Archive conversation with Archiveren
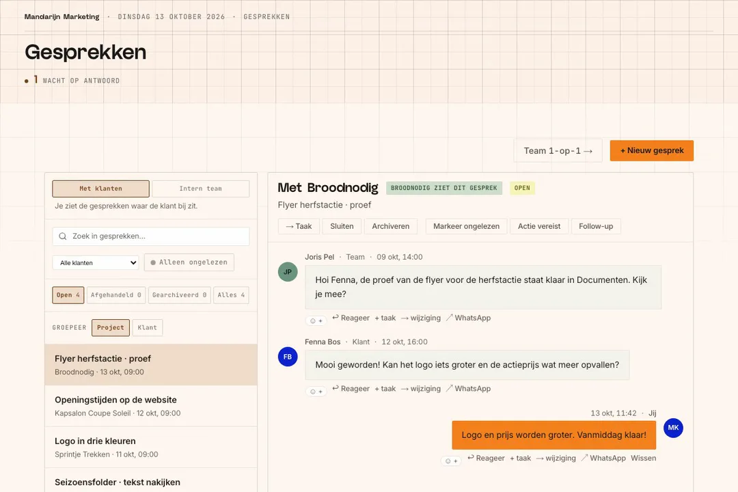 (391, 226)
